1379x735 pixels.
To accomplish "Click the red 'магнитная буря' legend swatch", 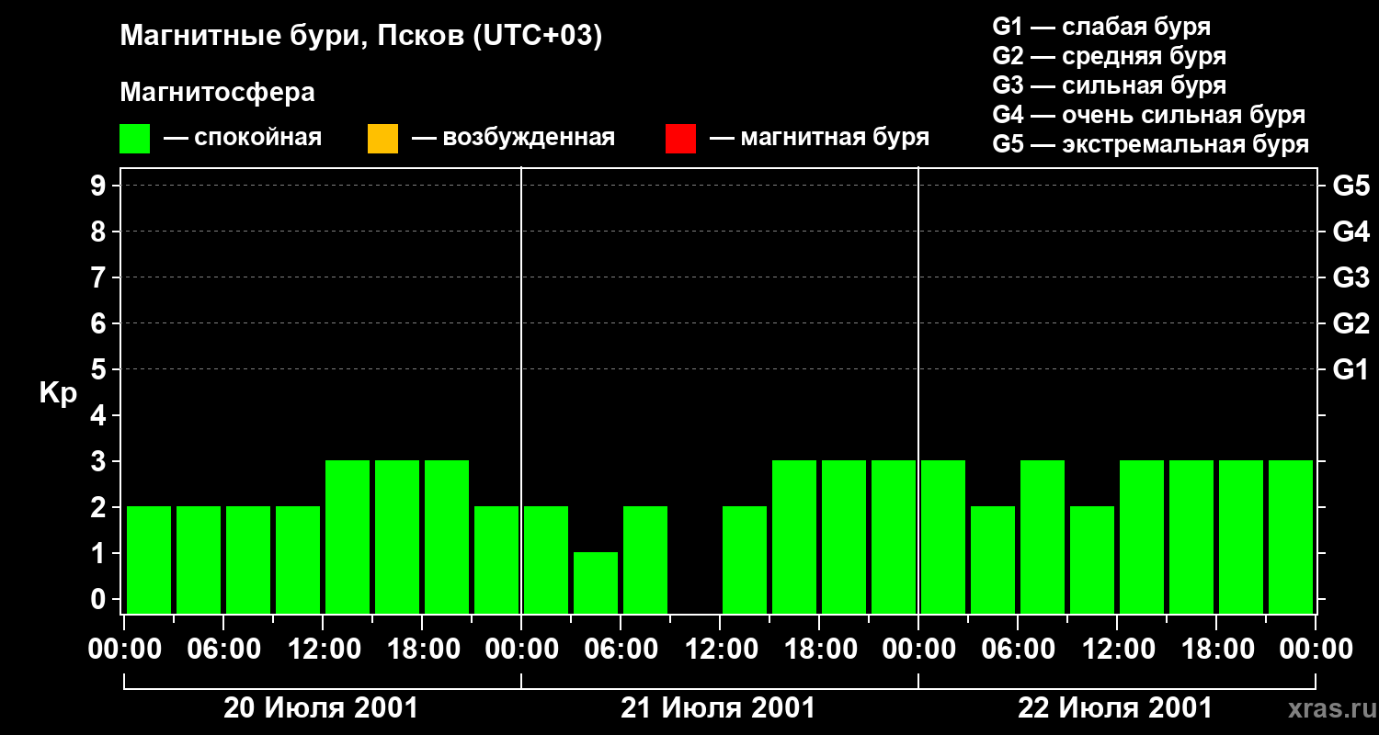I will coord(680,139).
